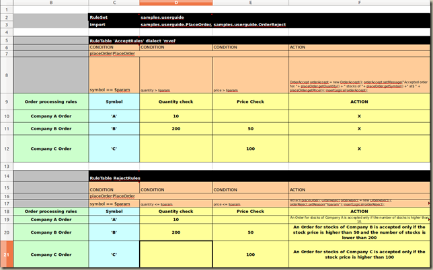The image size is (433, 270).
Task: Click Company B rejection message in row 20
Action: pyautogui.click(x=359, y=232)
